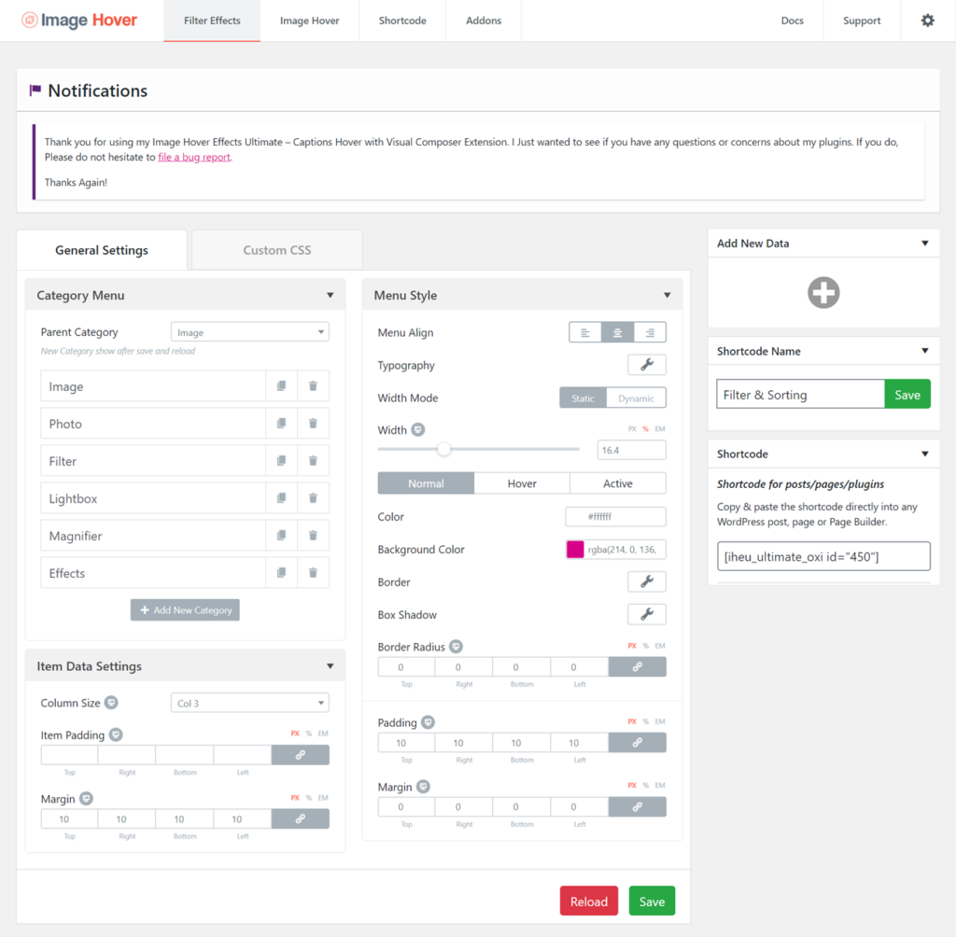Set menu align to left
Image resolution: width=956 pixels, height=937 pixels.
[585, 333]
